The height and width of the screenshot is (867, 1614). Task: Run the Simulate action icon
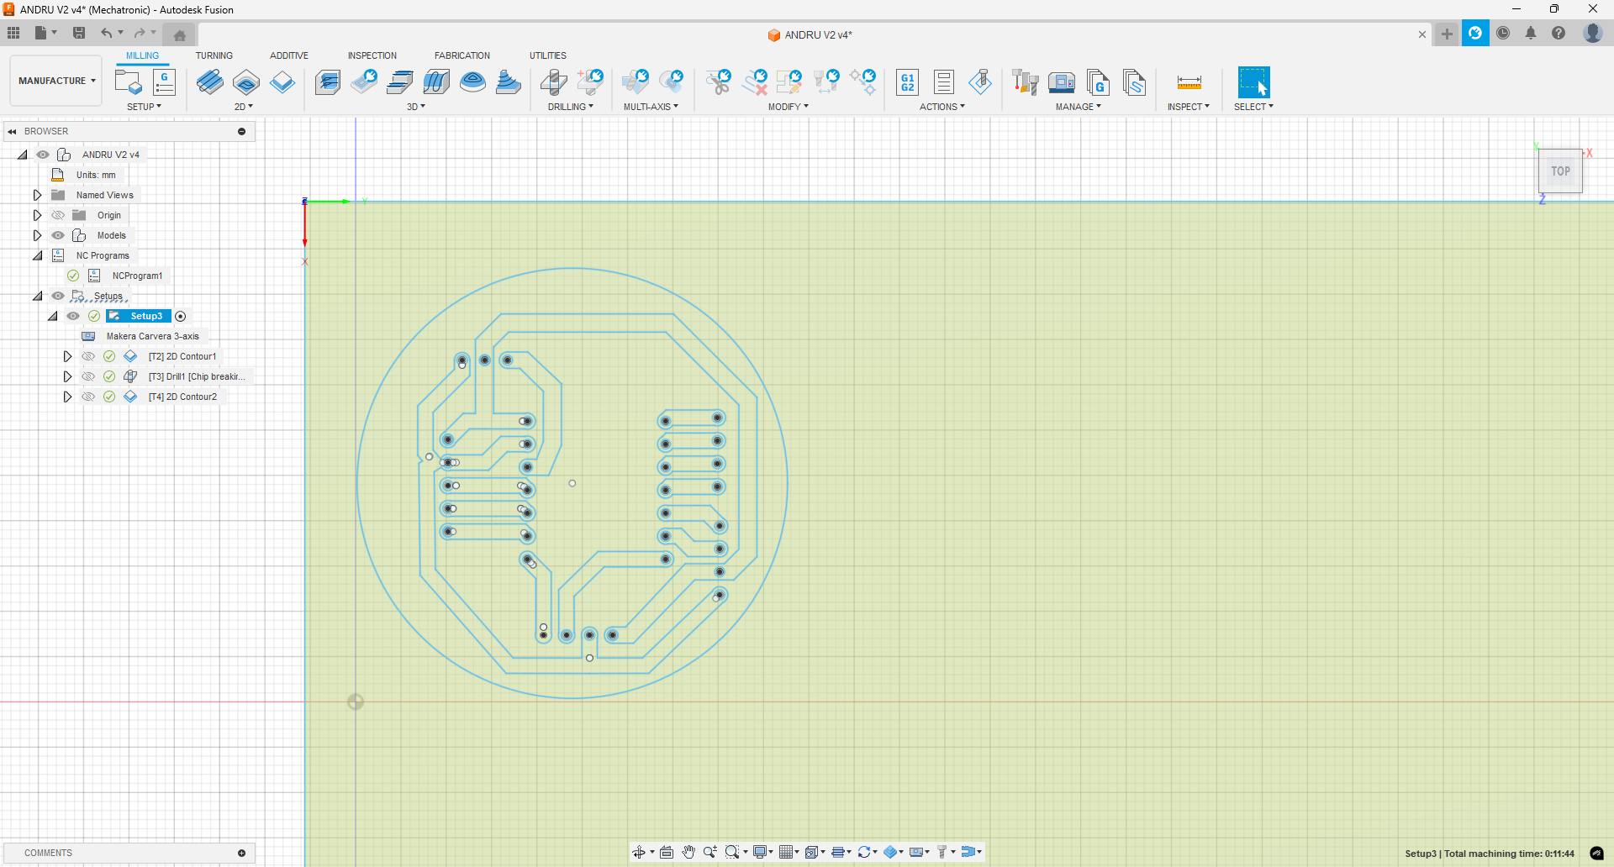point(980,82)
